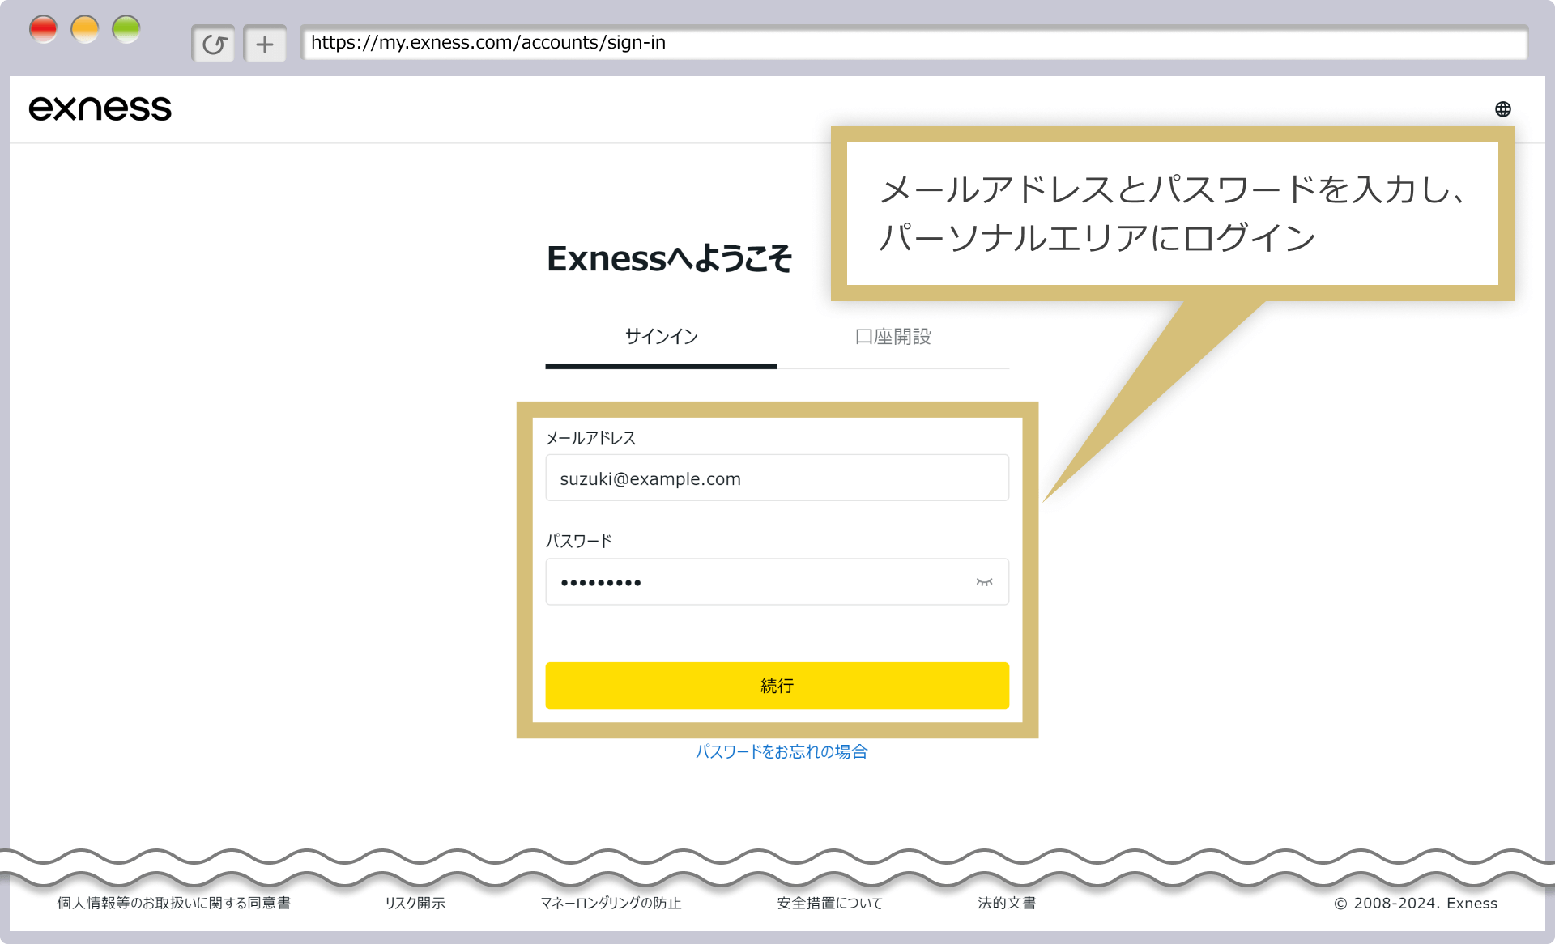Open 個人情報等のお取扱いに関する同意書
The image size is (1555, 944).
click(x=174, y=903)
